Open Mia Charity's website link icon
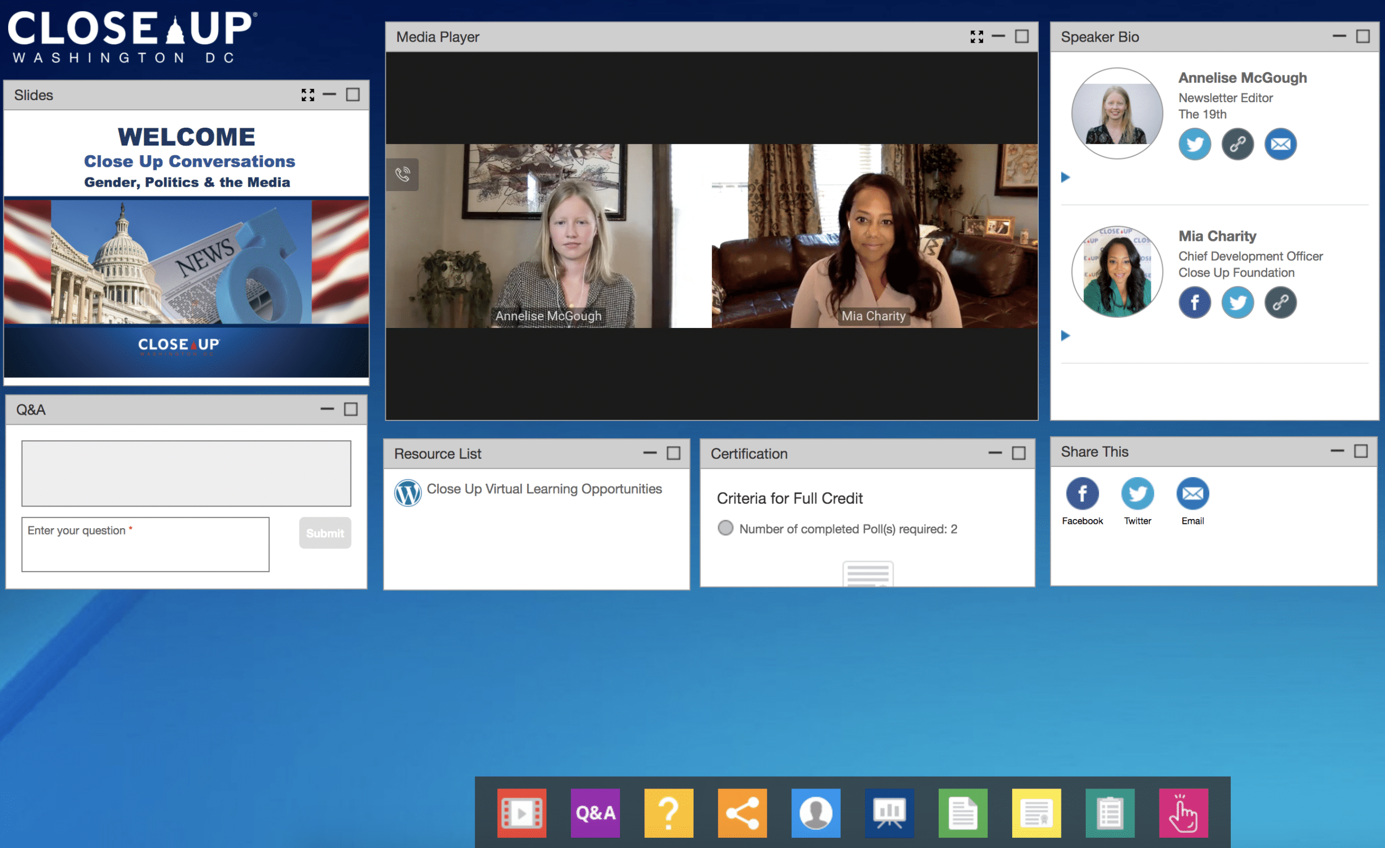This screenshot has width=1385, height=848. point(1281,303)
